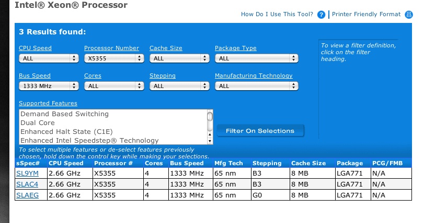This screenshot has height=223, width=435.
Task: Click the Package Type filter heading link
Action: (x=235, y=48)
